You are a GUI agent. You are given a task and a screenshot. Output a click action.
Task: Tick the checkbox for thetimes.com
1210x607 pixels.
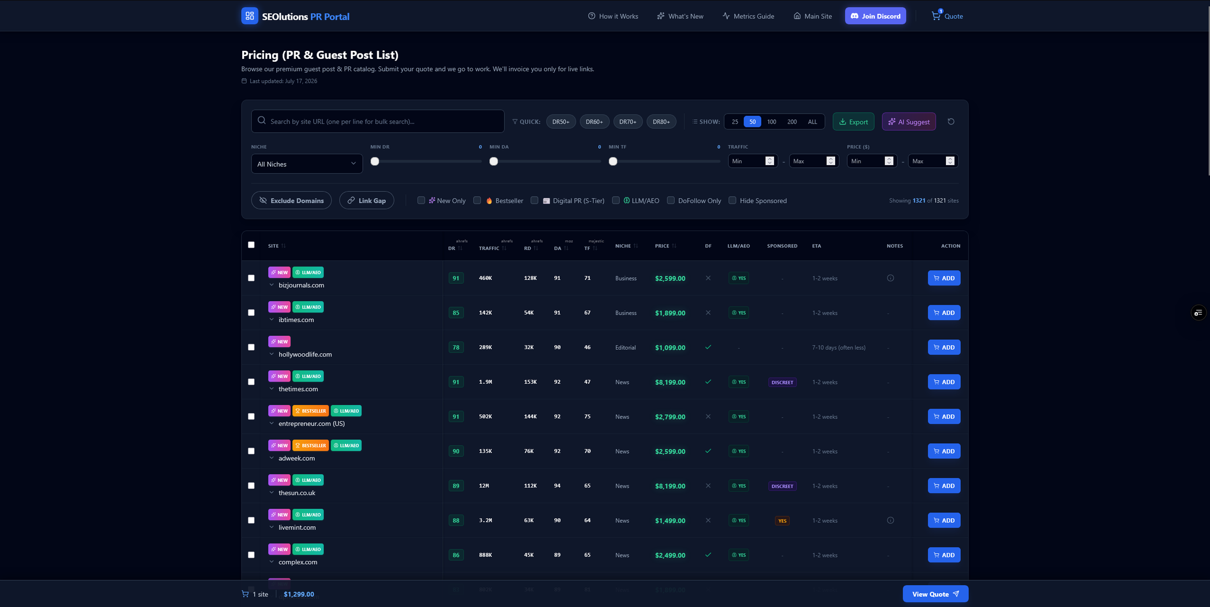pos(251,382)
